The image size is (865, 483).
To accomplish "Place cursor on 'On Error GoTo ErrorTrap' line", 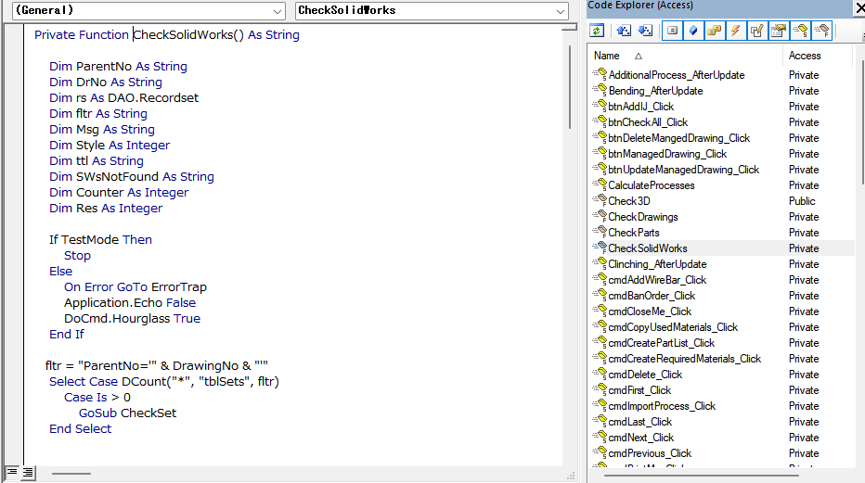I will [x=136, y=287].
